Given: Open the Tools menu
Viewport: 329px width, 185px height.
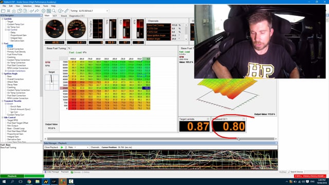Looking at the screenshot, I should pos(46,6).
